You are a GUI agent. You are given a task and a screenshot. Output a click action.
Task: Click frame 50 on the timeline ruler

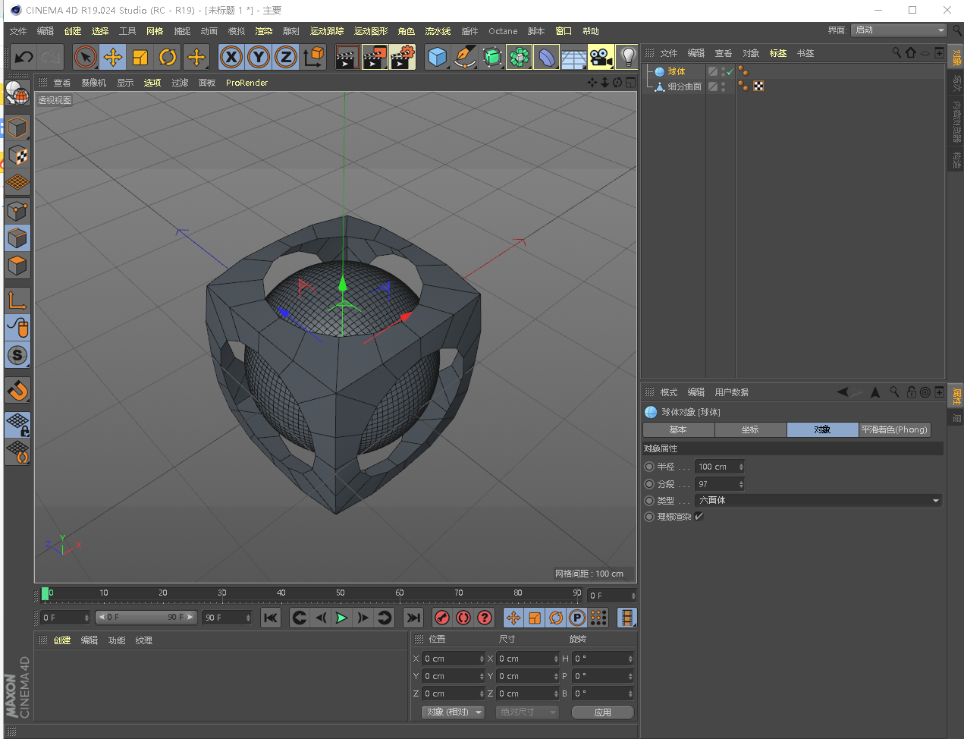(341, 594)
